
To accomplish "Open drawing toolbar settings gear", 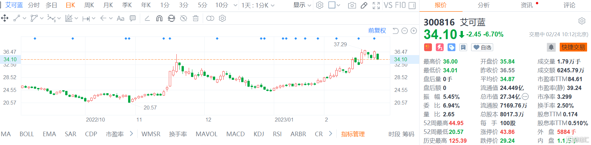I will (222, 18).
